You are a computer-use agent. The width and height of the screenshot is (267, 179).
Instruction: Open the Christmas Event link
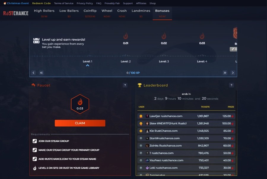[x=16, y=3]
